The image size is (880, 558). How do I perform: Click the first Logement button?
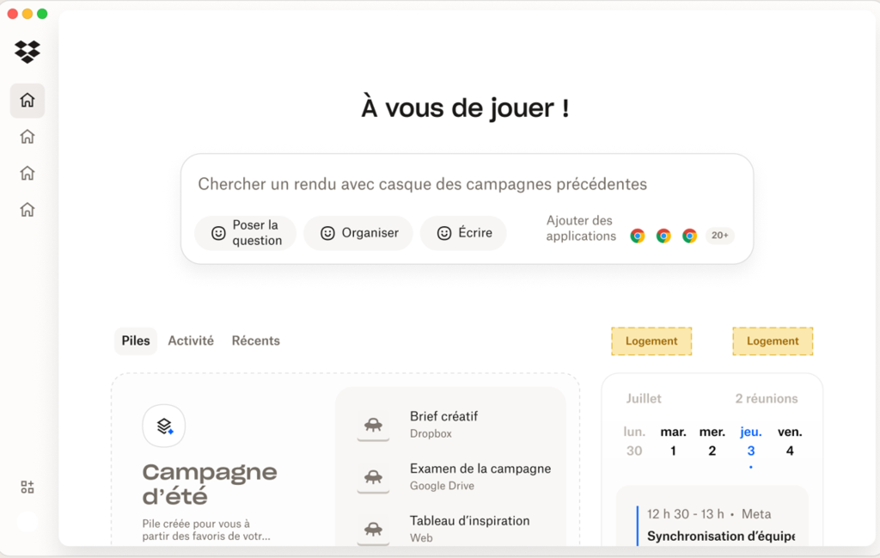tap(651, 341)
